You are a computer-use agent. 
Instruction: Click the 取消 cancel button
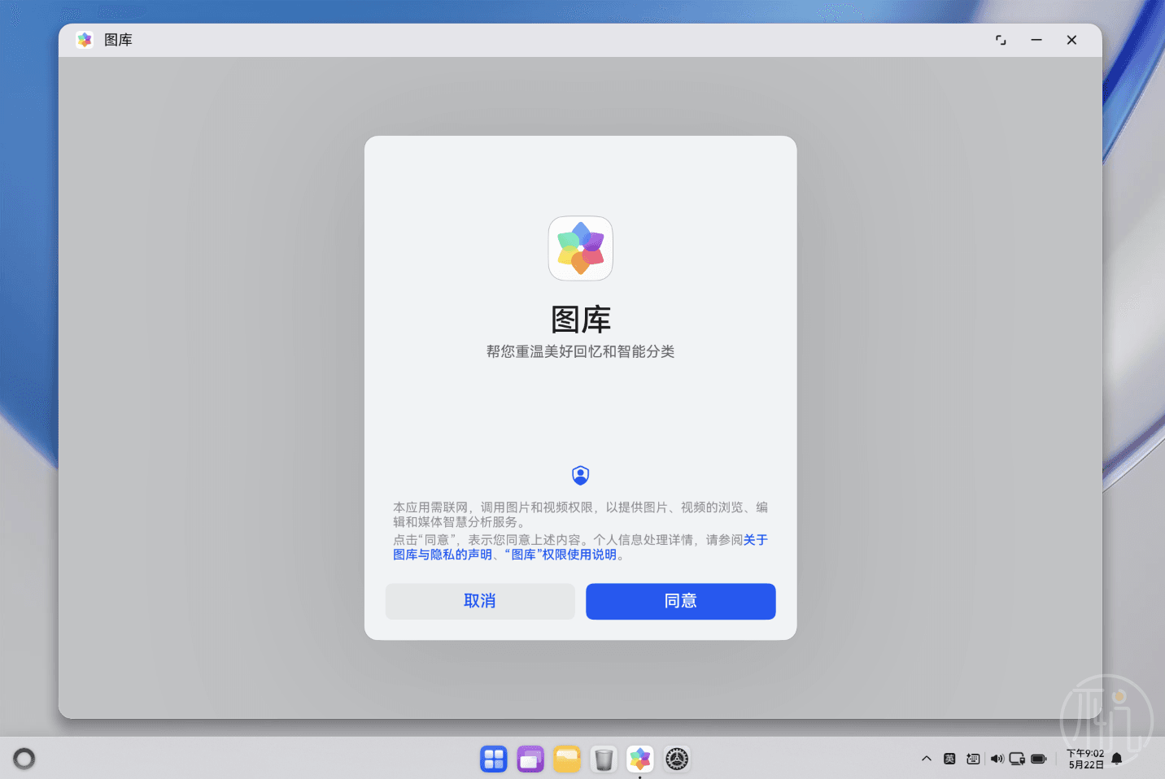(480, 601)
